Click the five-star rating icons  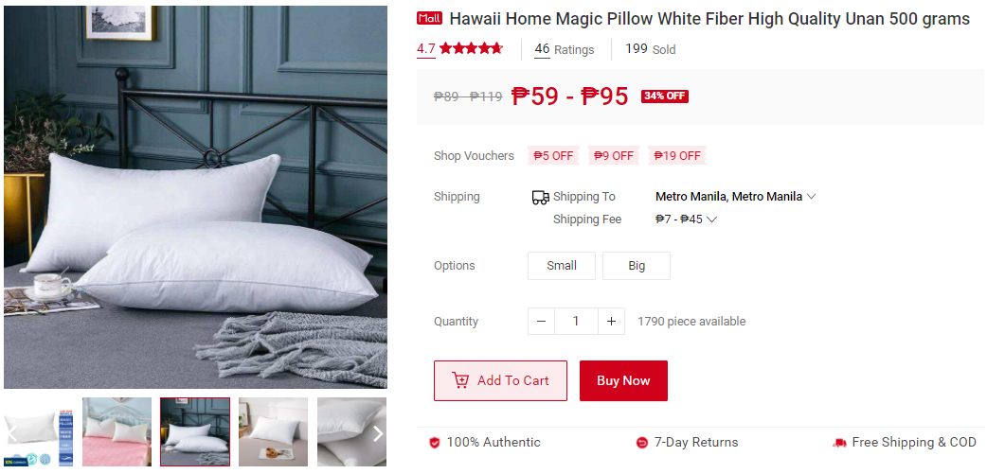tap(471, 48)
